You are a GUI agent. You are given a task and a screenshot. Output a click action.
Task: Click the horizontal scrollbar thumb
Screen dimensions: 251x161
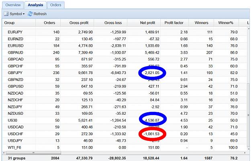pyautogui.click(x=33, y=153)
